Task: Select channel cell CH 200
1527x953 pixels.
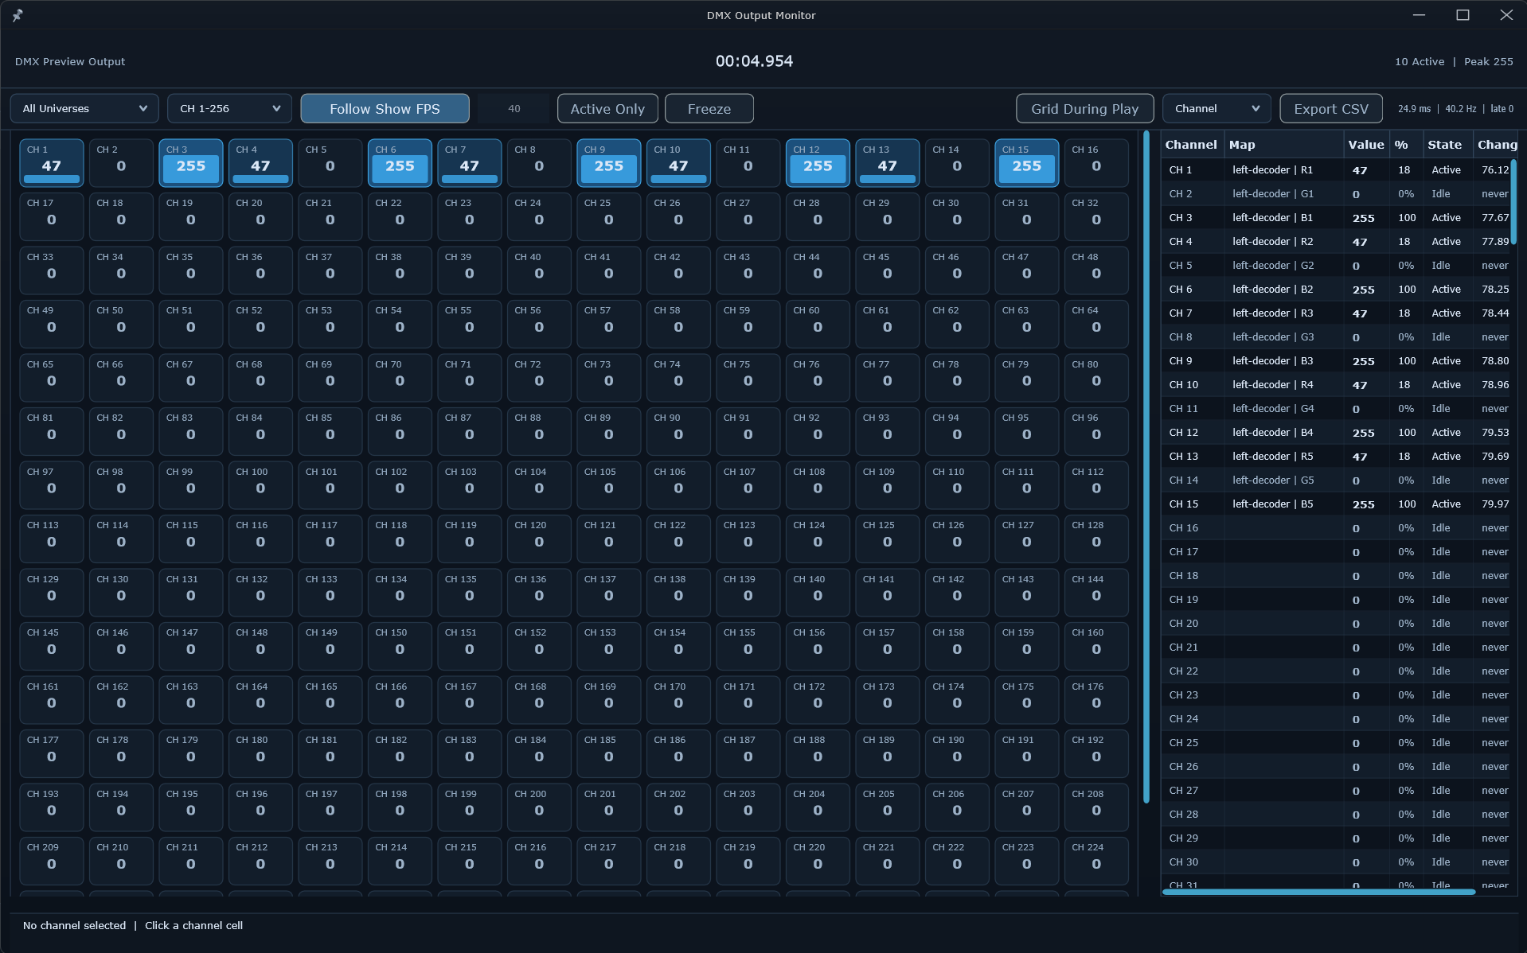Action: click(x=539, y=807)
